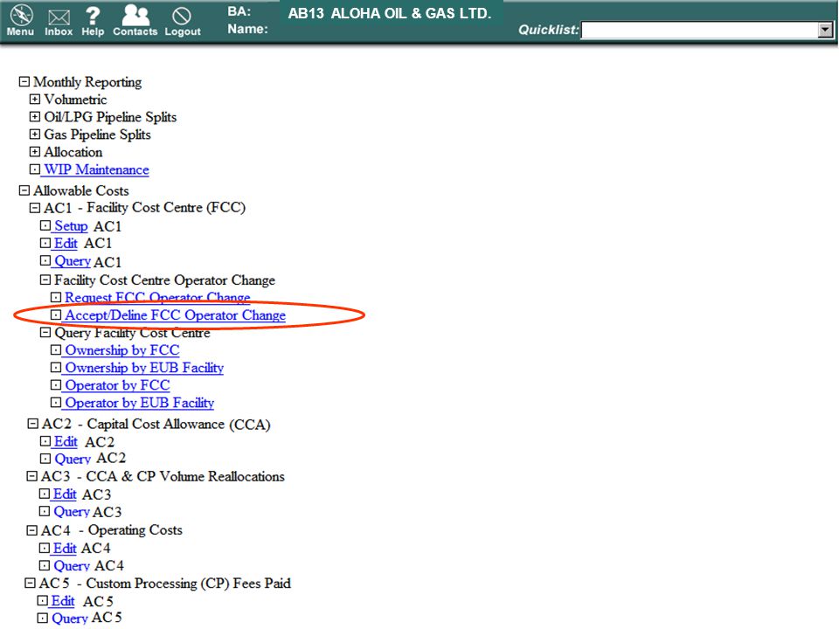Click the box icon beside WIP Maintenance

(35, 169)
